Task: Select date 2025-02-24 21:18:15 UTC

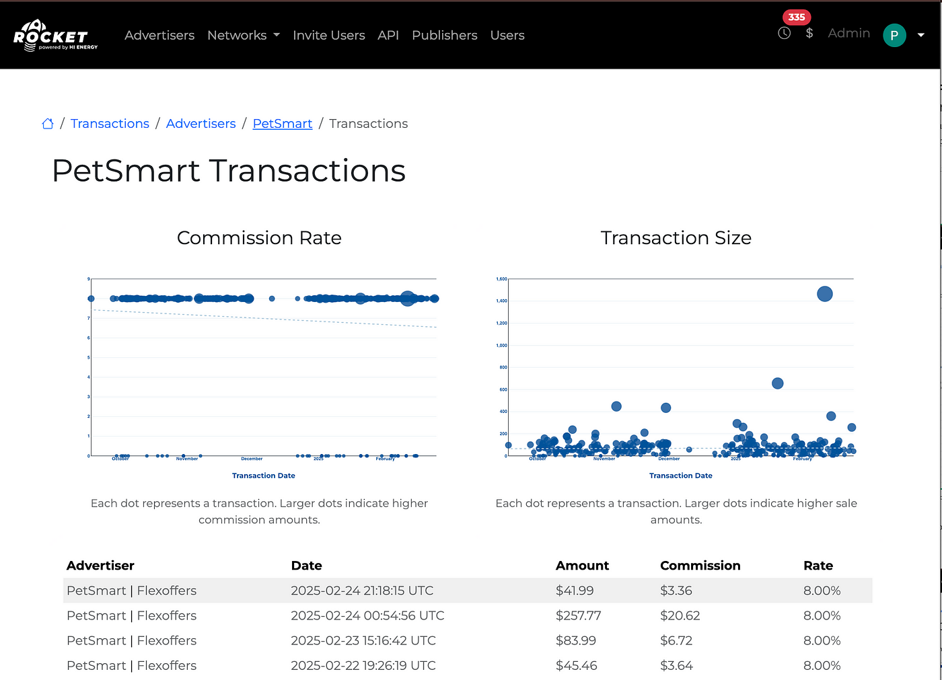Action: tap(362, 591)
